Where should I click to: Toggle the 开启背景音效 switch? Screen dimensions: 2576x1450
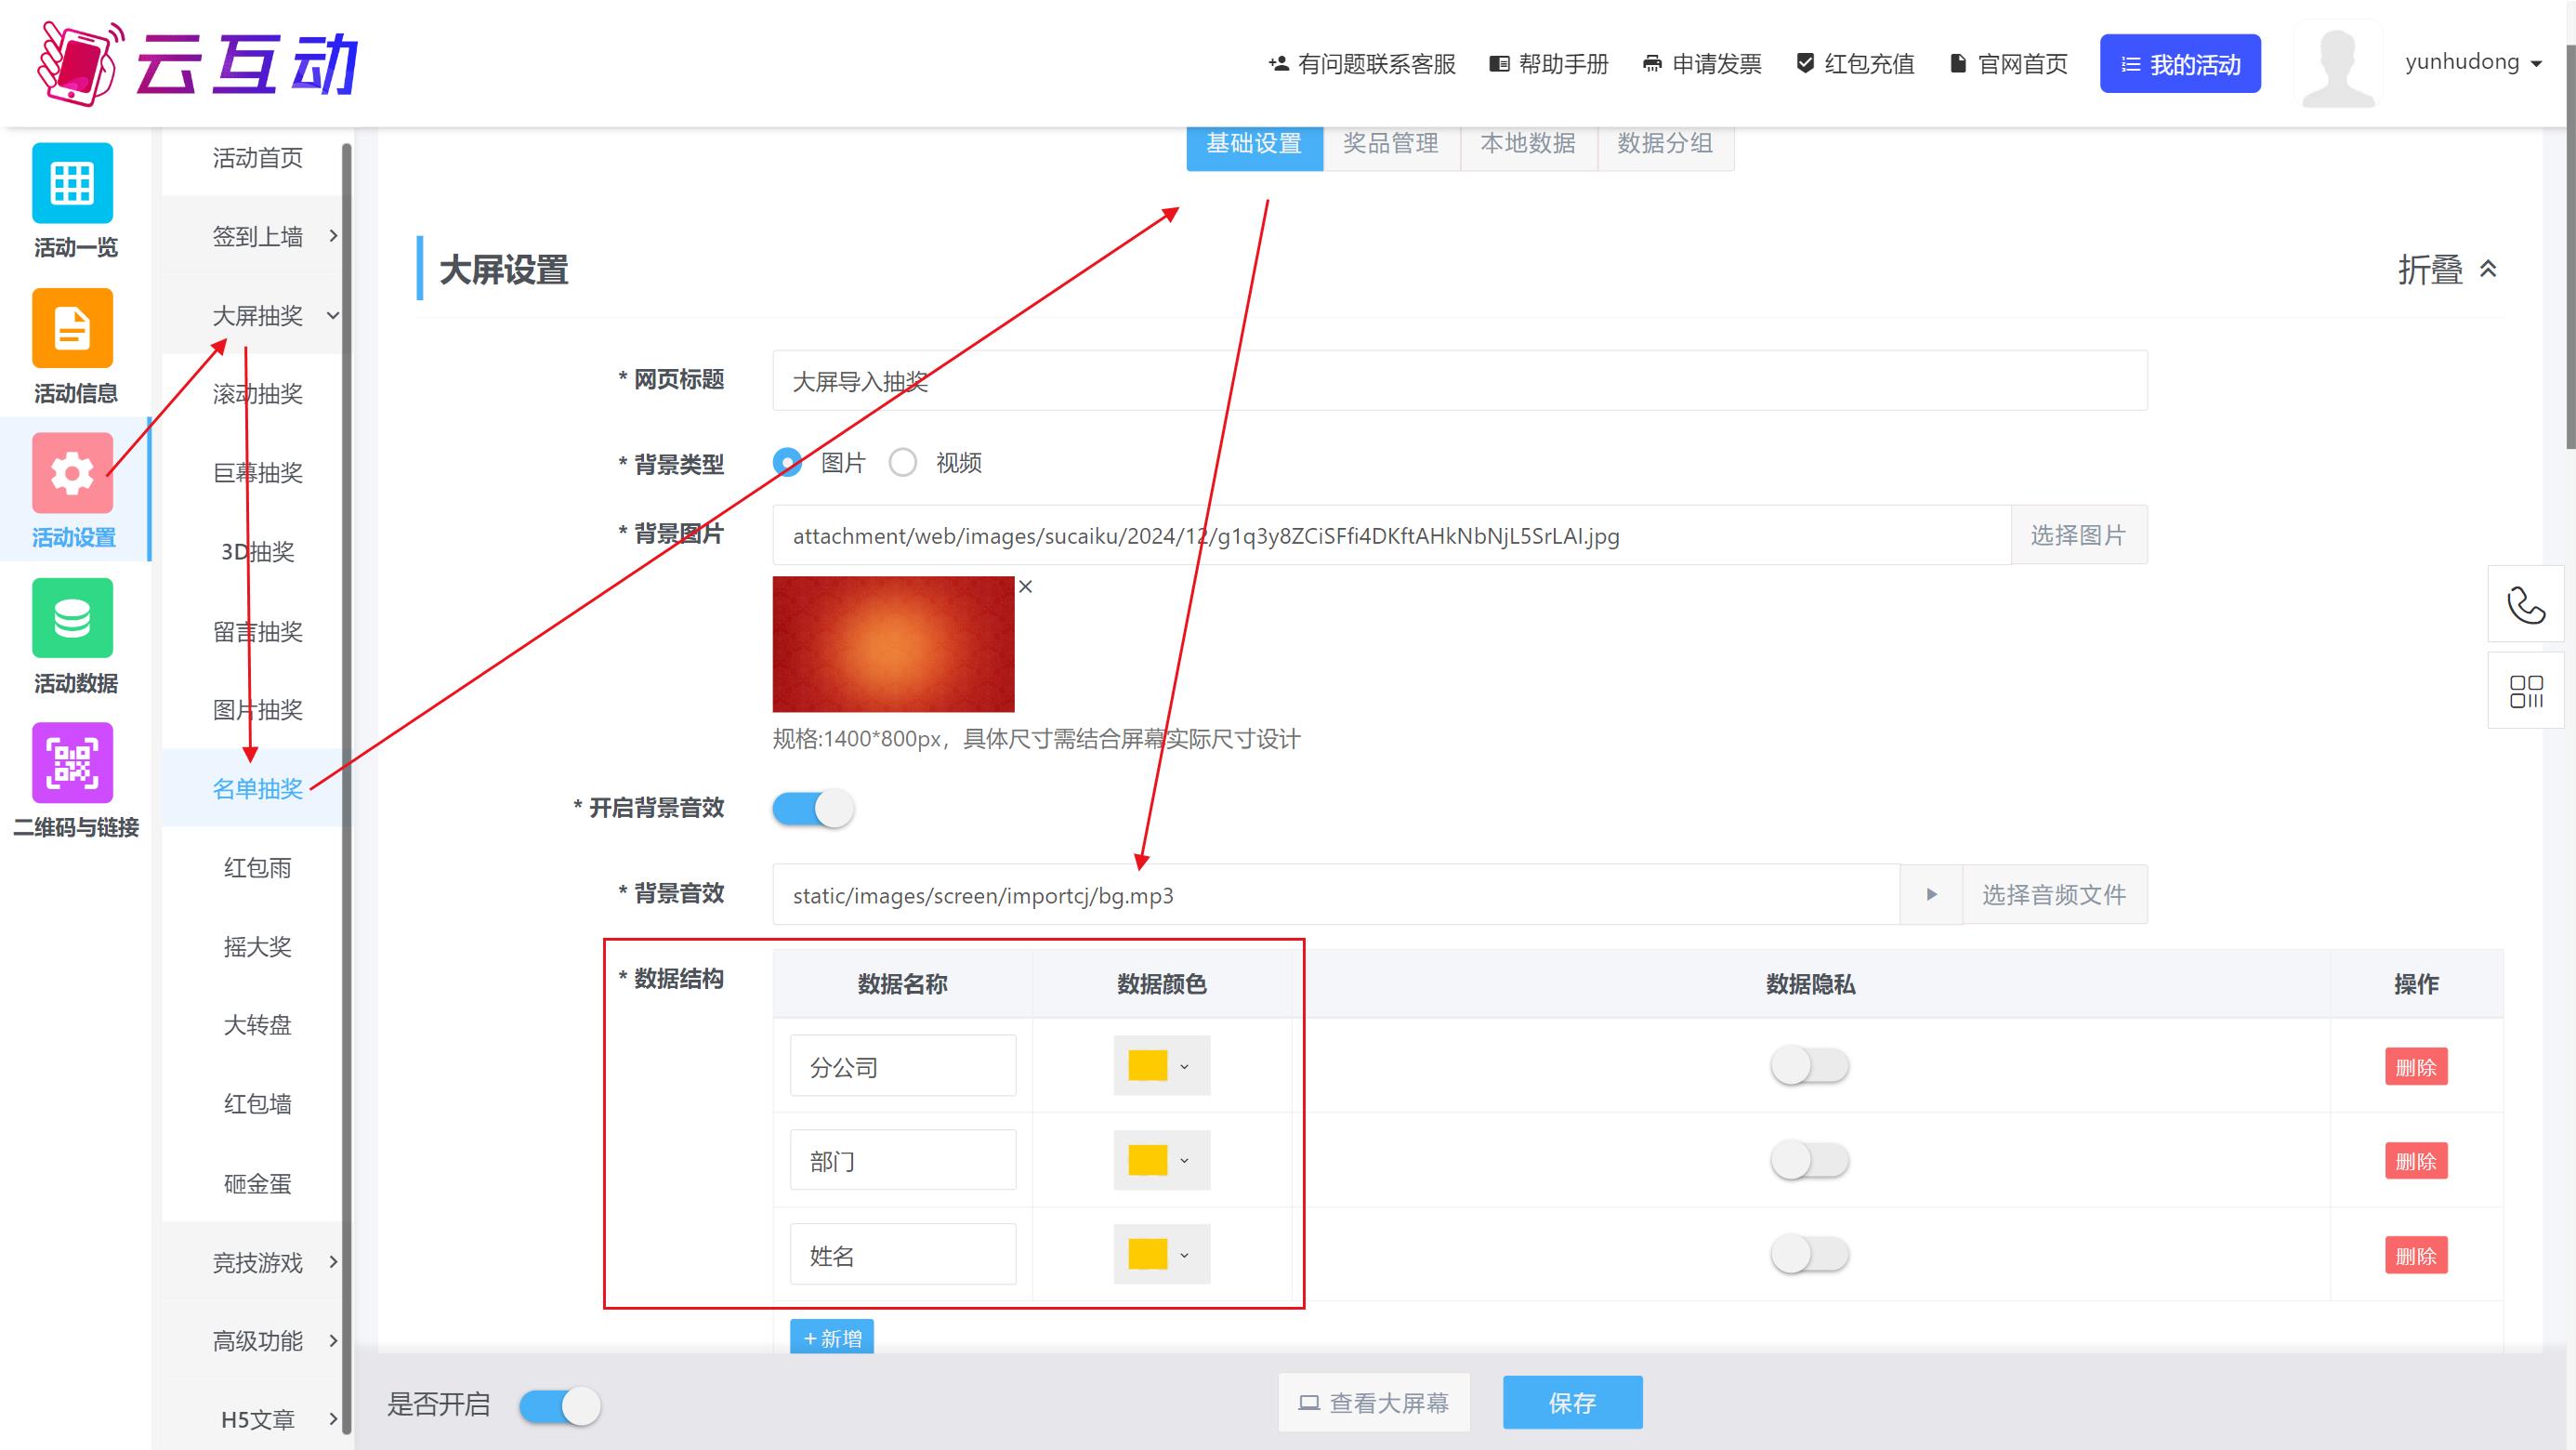pos(813,808)
